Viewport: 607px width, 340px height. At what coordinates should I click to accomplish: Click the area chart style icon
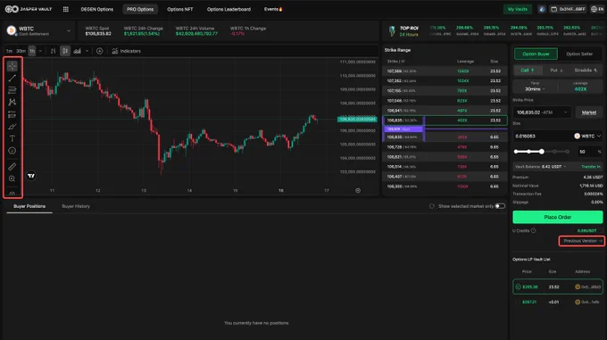[78, 51]
